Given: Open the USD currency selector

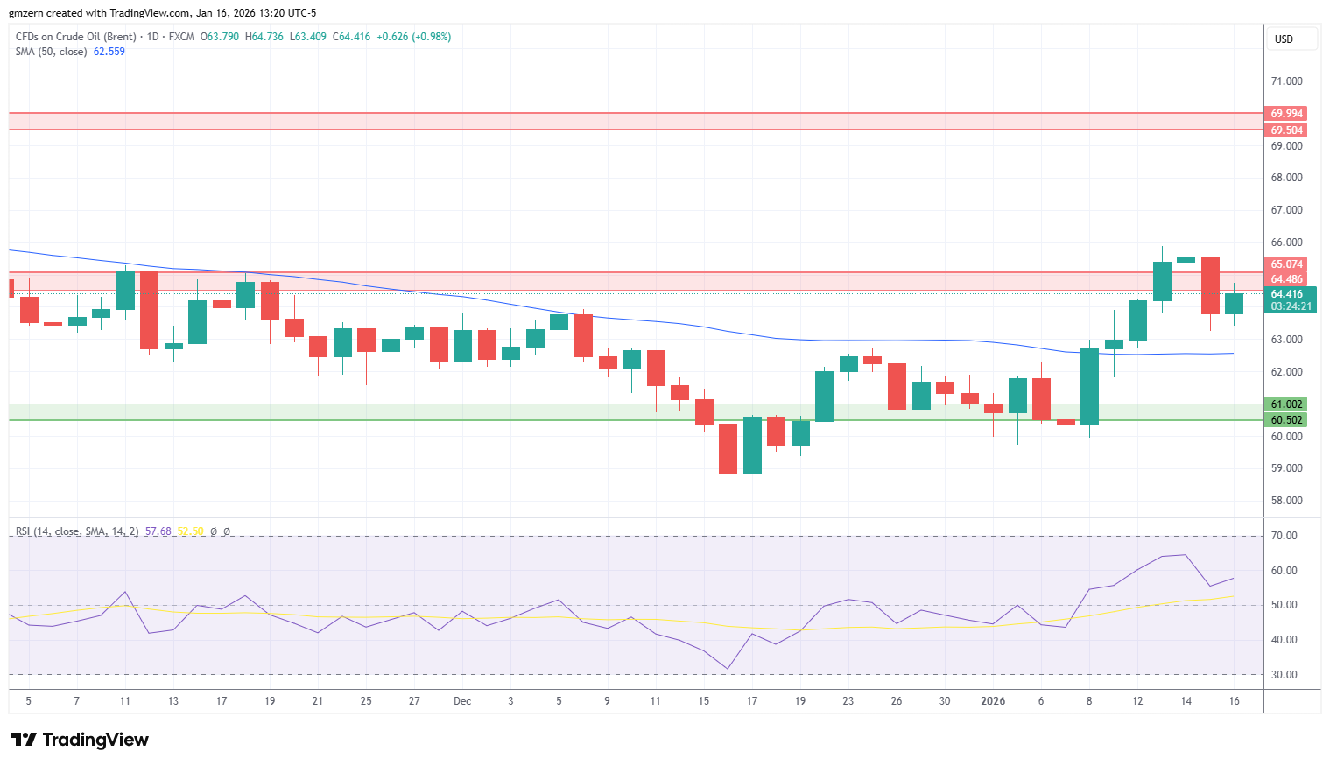Looking at the screenshot, I should (x=1291, y=39).
